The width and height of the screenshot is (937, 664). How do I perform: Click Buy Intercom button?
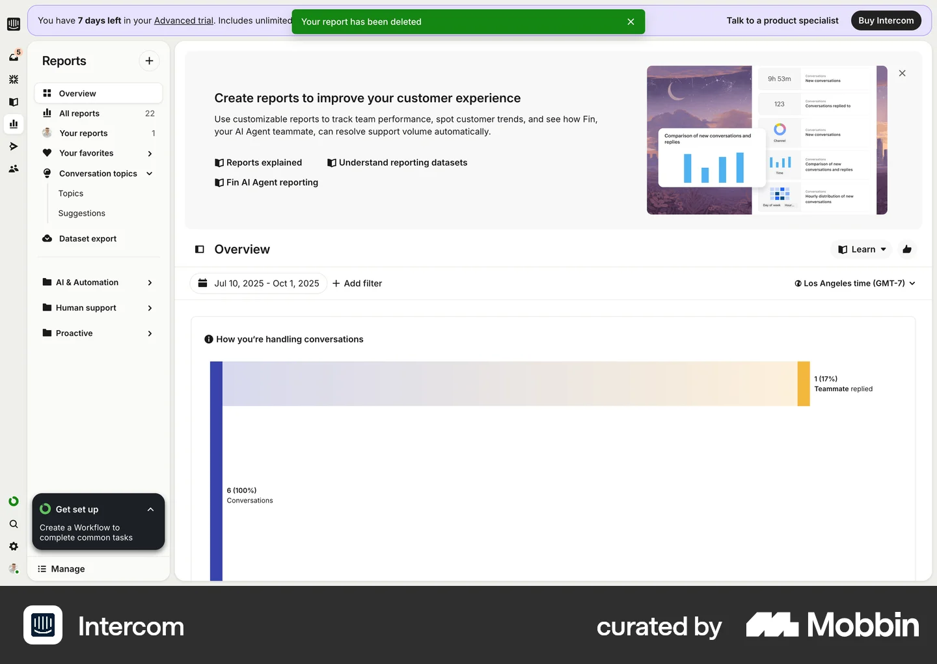886,21
